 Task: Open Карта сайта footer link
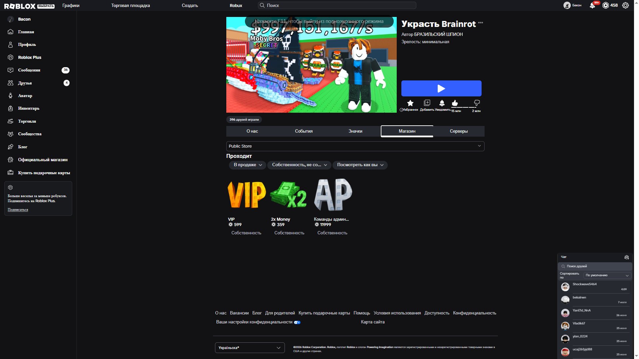(372, 322)
